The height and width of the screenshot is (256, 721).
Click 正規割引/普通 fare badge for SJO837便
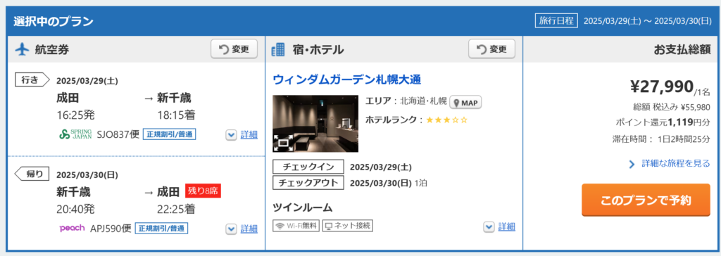coord(169,134)
